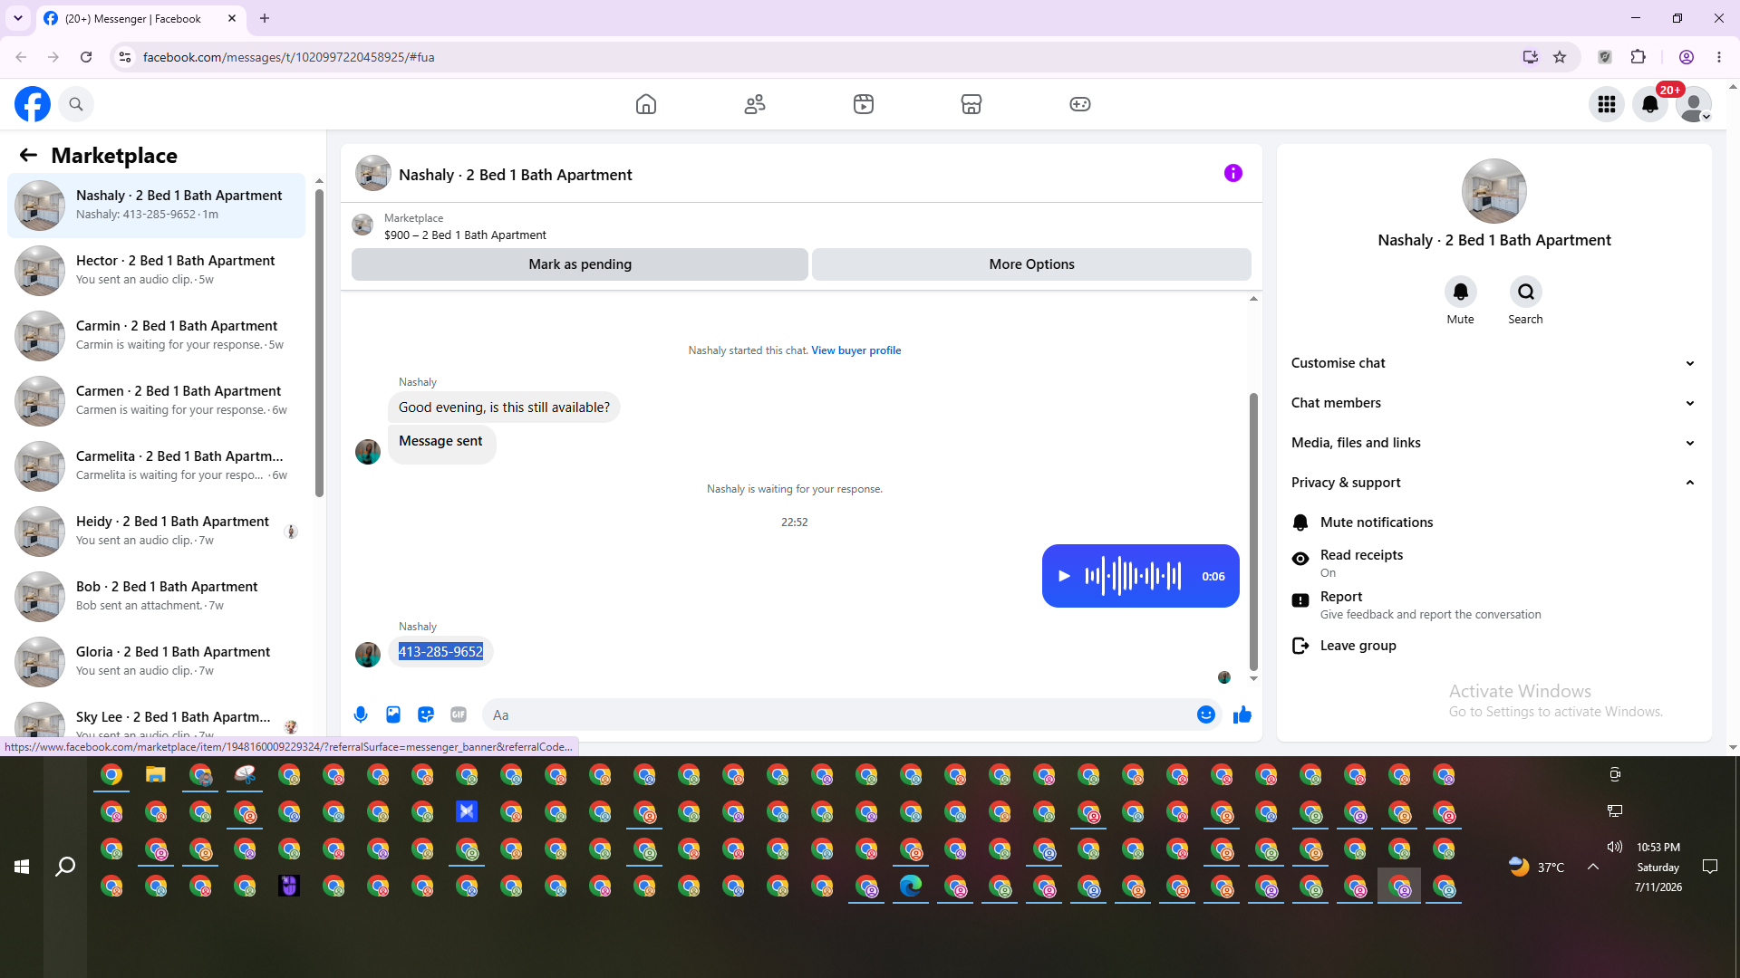Image resolution: width=1740 pixels, height=978 pixels.
Task: Open More Options for listing
Action: tap(1031, 264)
